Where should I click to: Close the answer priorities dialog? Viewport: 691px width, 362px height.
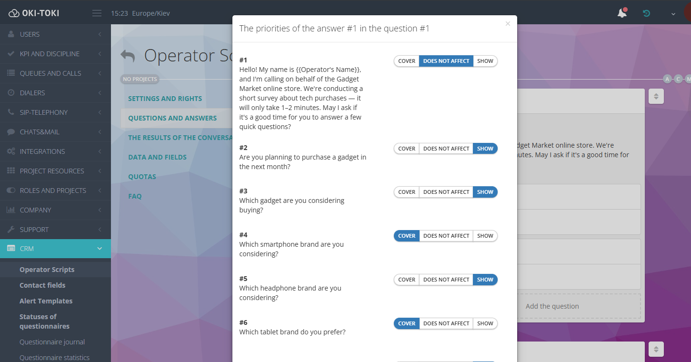point(508,24)
